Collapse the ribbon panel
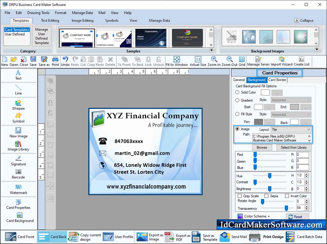 click(304, 21)
